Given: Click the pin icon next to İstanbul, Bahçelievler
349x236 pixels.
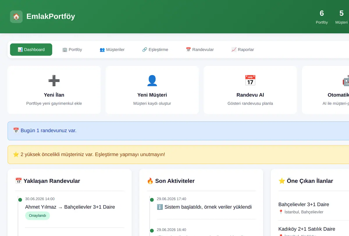Looking at the screenshot, I should pos(281,212).
